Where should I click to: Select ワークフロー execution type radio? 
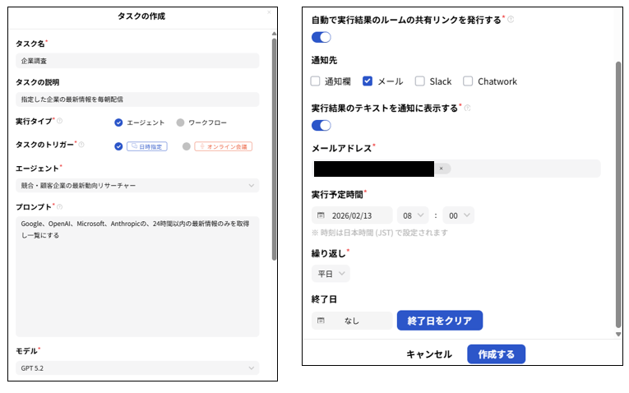(x=180, y=123)
